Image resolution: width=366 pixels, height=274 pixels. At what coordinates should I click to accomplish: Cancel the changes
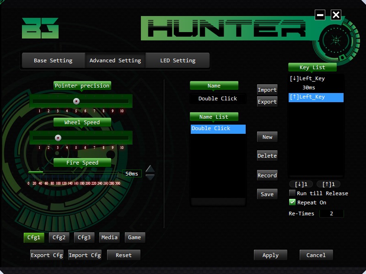pos(316,255)
